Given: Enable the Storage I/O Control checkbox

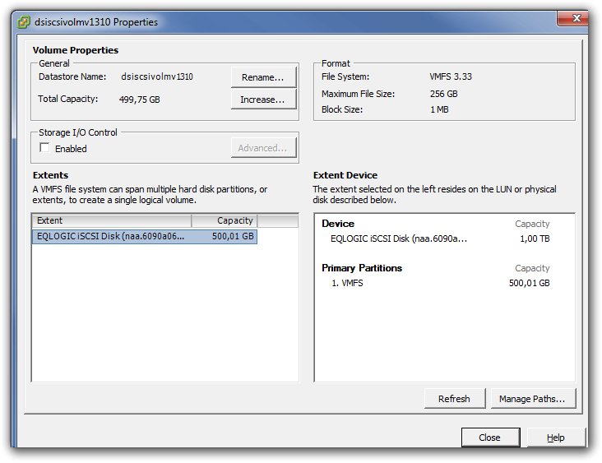Looking at the screenshot, I should (44, 148).
